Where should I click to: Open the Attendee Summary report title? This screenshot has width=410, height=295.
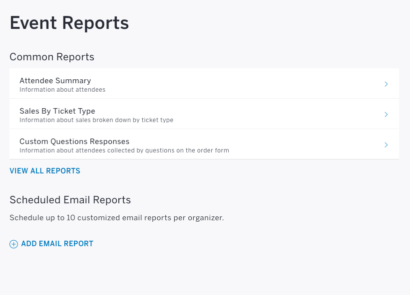tap(55, 81)
